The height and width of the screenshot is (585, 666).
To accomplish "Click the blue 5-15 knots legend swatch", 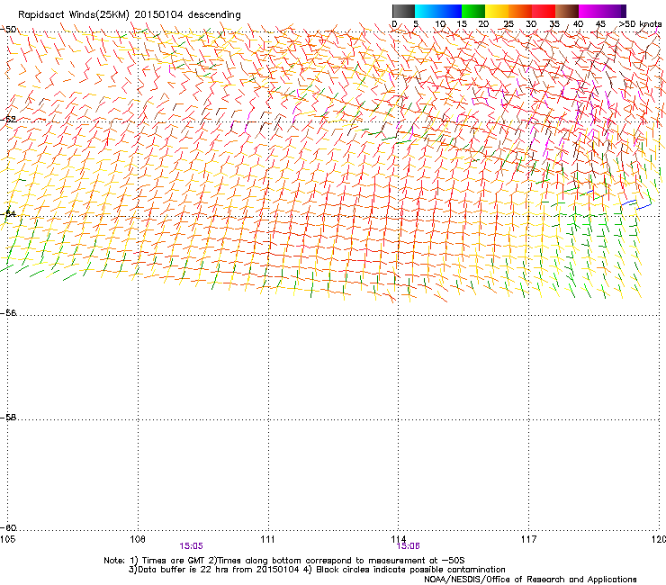I will click(438, 11).
